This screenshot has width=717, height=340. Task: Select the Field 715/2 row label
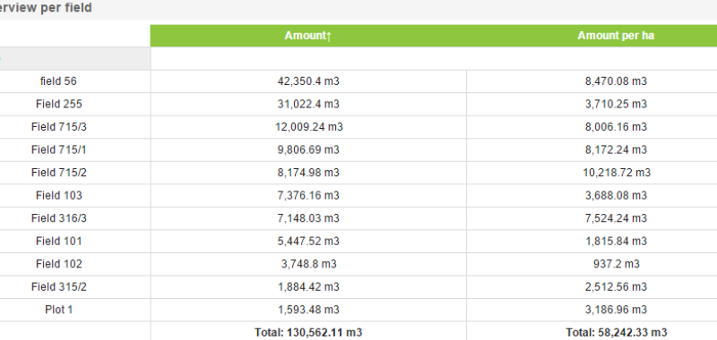[x=58, y=173]
